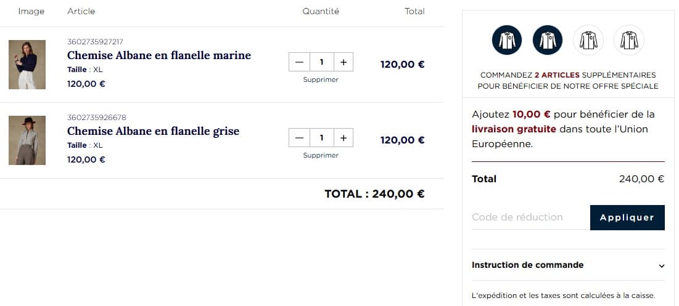Viewport: 679px width, 306px height.
Task: Open Chemise Albane en flanelle grise link
Action: coord(153,131)
